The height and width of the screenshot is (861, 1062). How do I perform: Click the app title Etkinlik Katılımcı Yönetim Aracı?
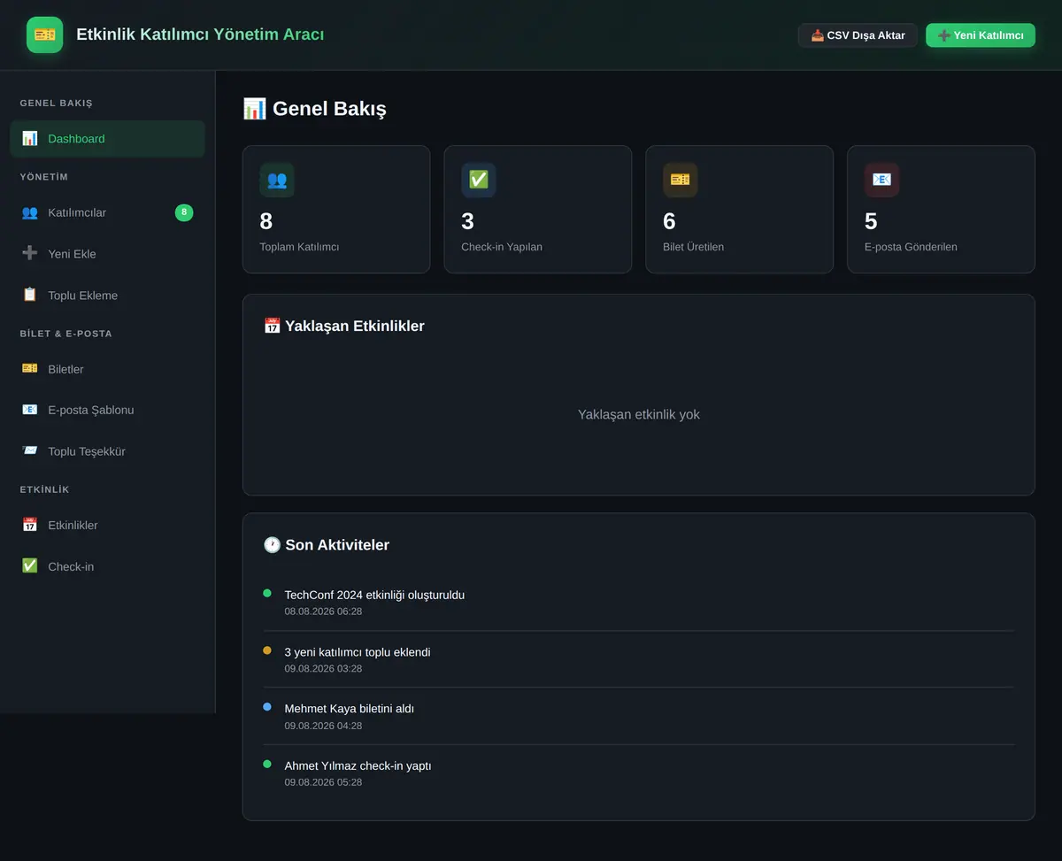[200, 35]
